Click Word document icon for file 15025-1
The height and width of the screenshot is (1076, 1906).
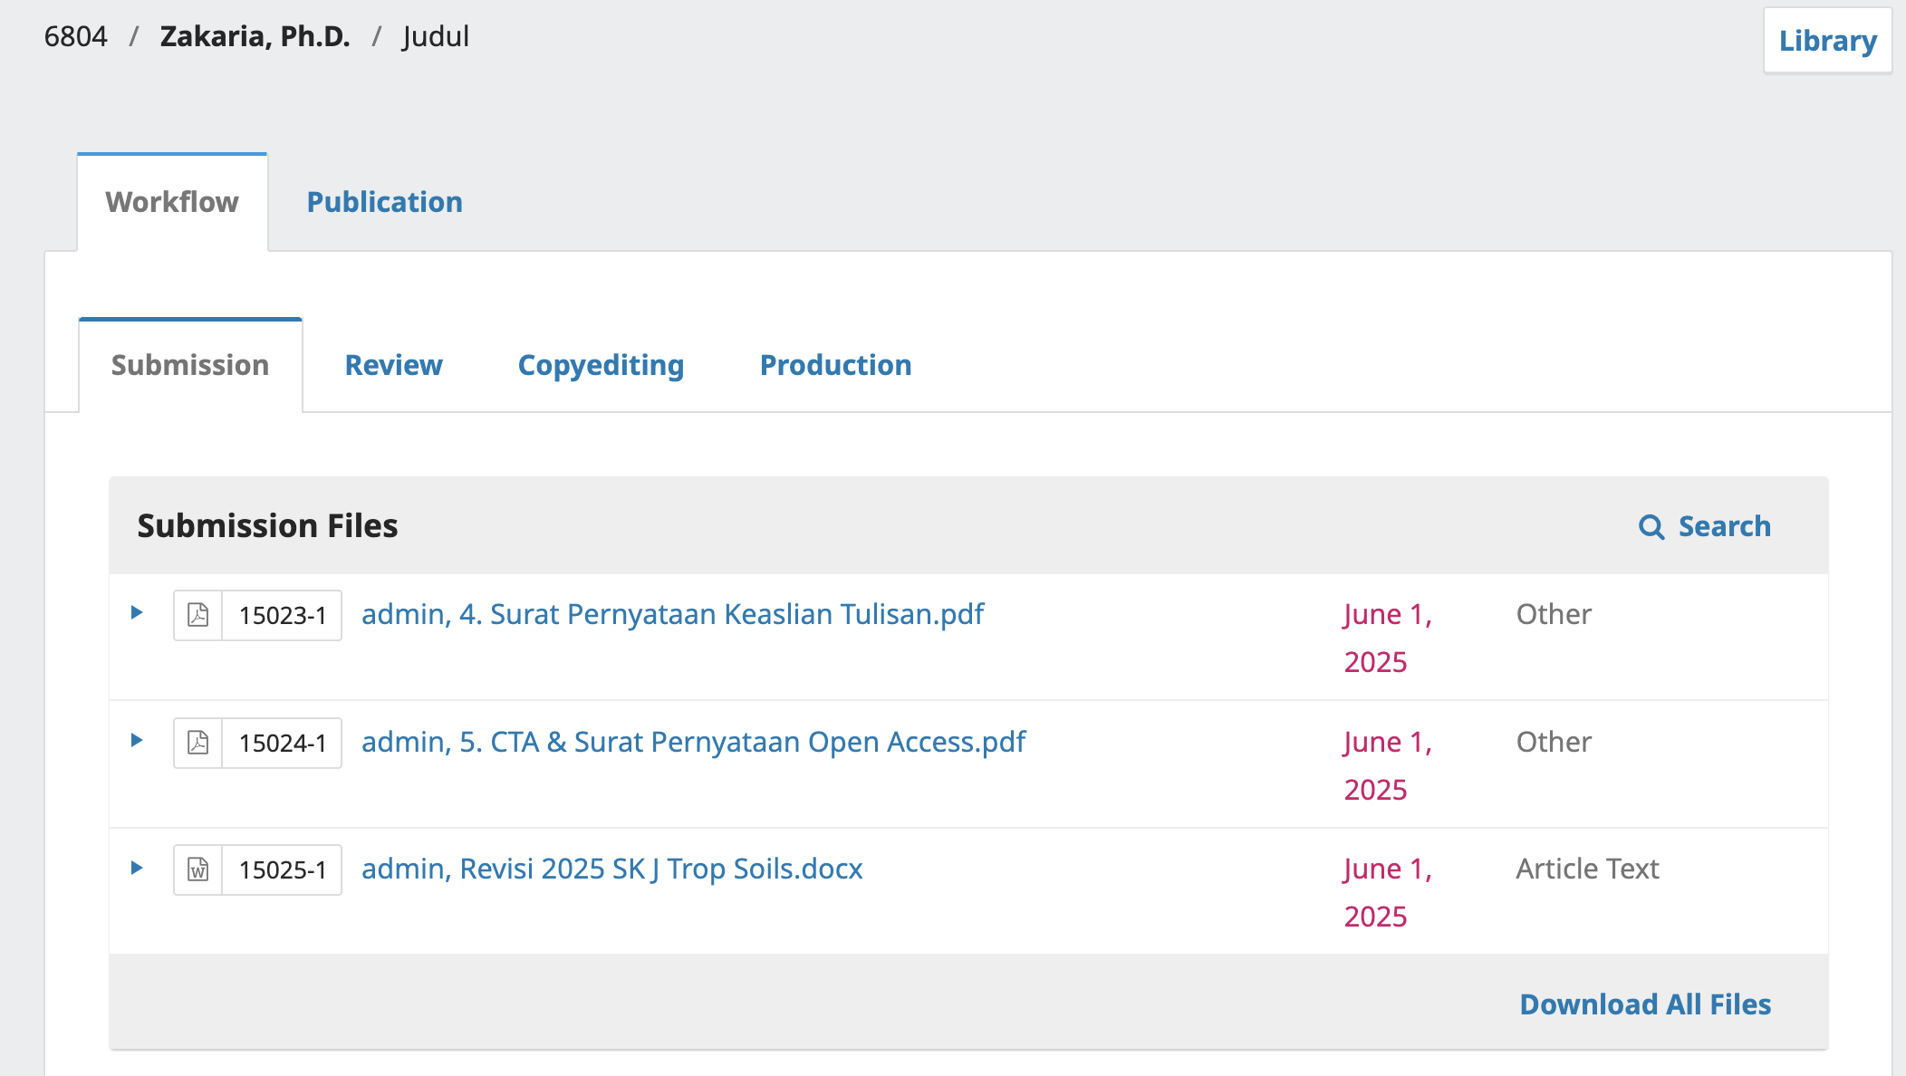point(197,869)
